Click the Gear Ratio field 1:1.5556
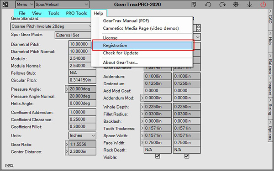274x171 pixels. click(x=82, y=144)
